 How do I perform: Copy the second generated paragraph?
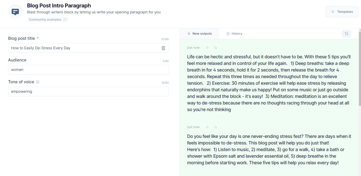[215, 127]
